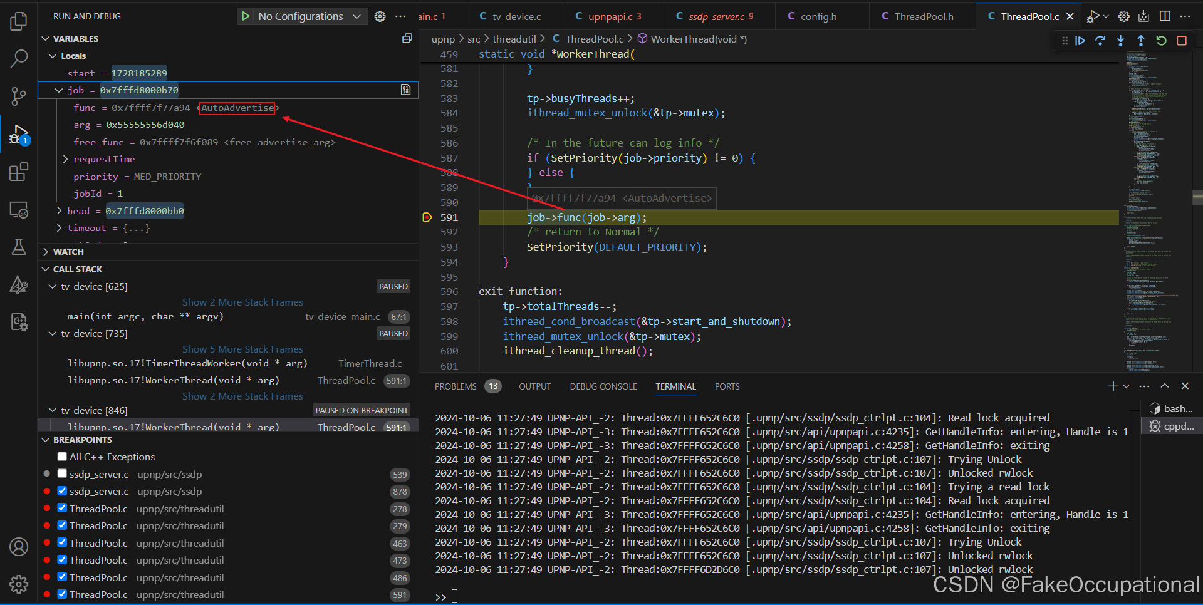The image size is (1203, 605).
Task: Open Source Control view
Action: 19,96
